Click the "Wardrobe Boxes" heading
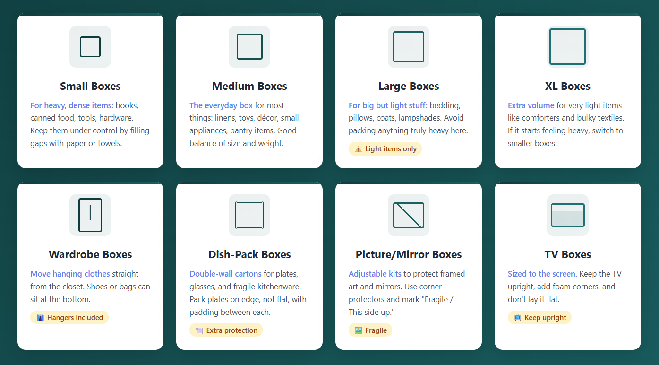The width and height of the screenshot is (659, 365). tap(90, 254)
